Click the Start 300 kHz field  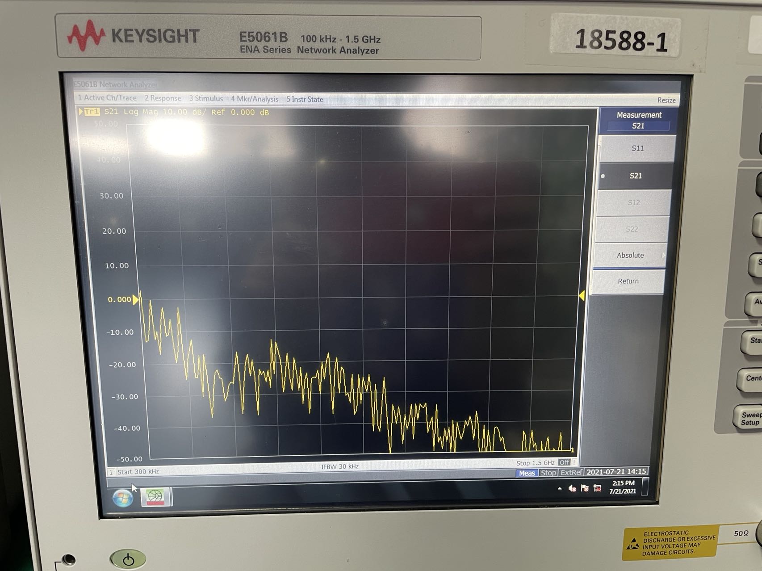pyautogui.click(x=138, y=472)
